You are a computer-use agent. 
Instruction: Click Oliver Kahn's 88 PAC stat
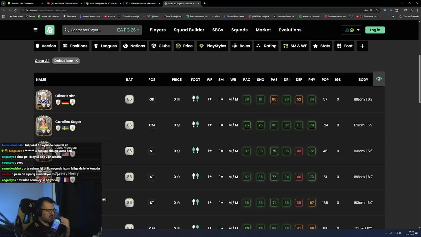[247, 99]
